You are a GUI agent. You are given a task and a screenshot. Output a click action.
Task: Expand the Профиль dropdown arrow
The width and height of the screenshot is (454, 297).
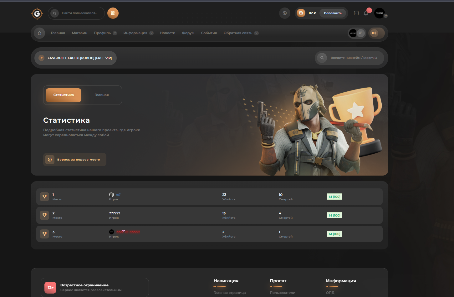pyautogui.click(x=115, y=33)
